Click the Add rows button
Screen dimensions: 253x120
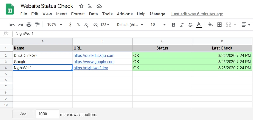point(23,114)
